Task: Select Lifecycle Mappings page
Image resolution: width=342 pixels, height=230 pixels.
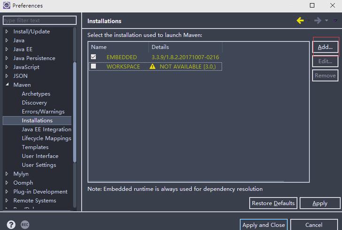Action: pos(47,138)
